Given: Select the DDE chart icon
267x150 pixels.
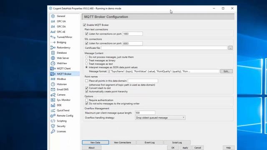Looking at the screenshot, I should (53, 105).
